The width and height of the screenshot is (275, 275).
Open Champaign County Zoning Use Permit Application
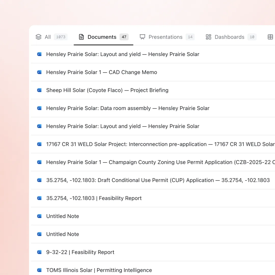pyautogui.click(x=160, y=162)
